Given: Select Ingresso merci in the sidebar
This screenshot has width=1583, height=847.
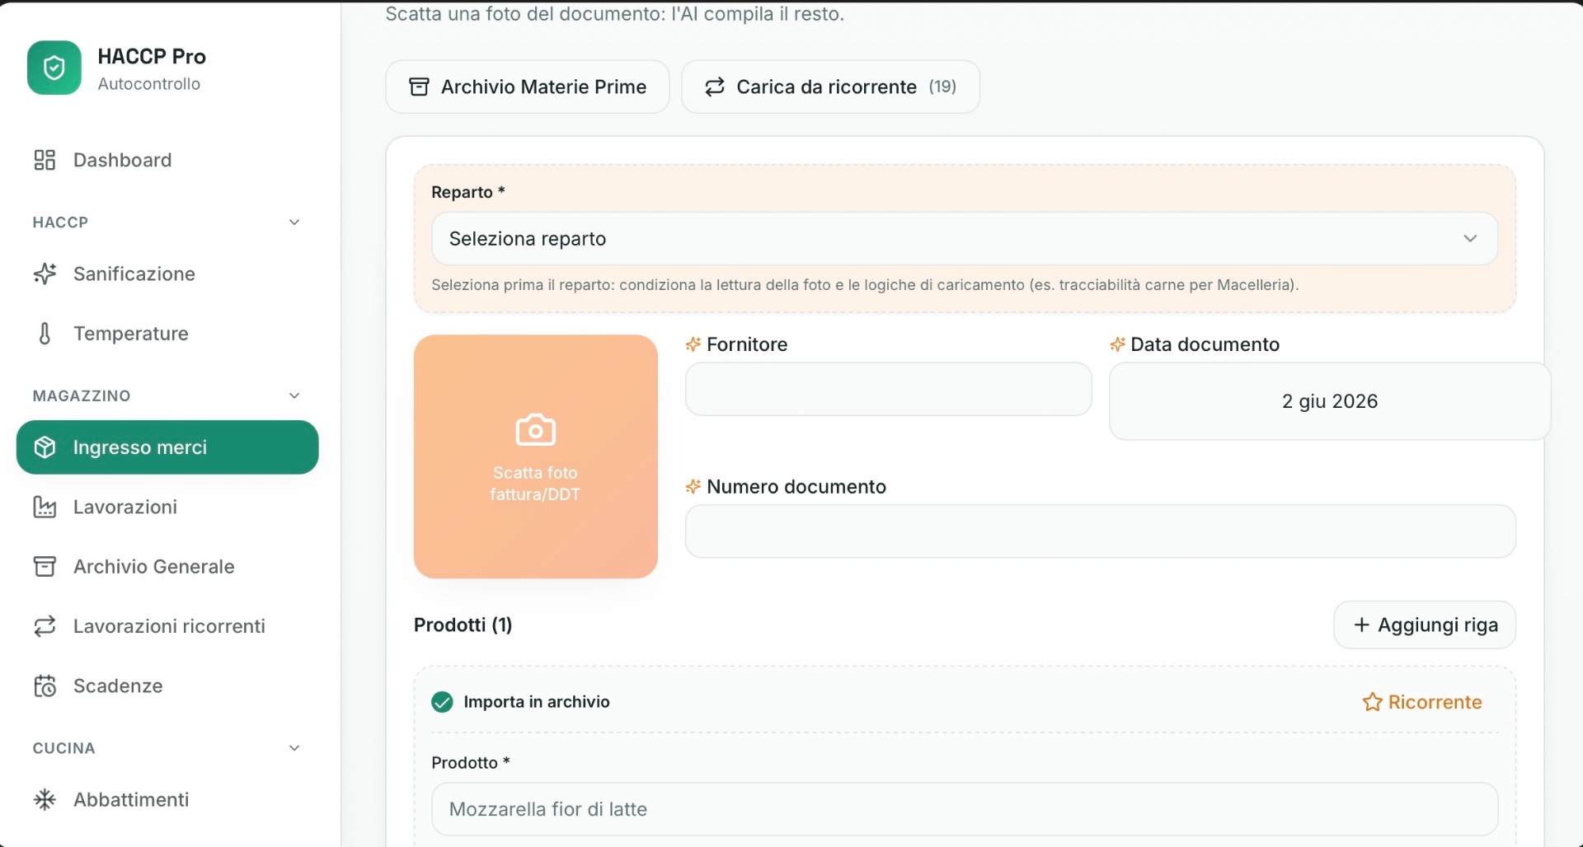Looking at the screenshot, I should coord(167,447).
